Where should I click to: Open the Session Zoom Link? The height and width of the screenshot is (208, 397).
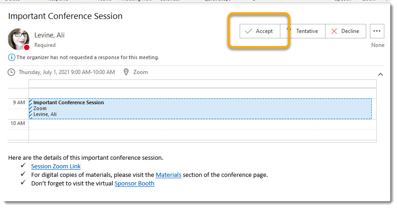[56, 166]
